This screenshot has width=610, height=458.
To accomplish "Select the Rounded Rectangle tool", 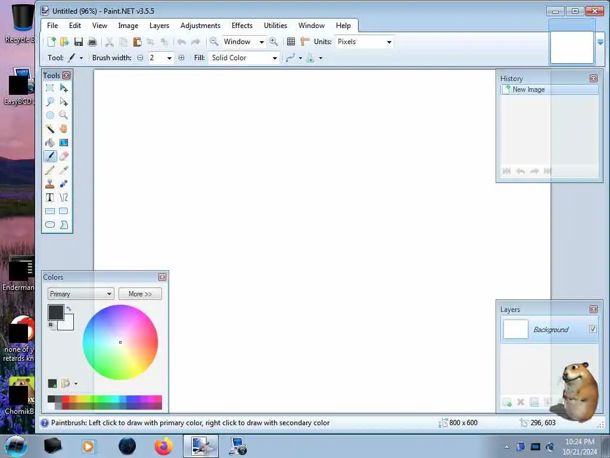I will tap(64, 211).
